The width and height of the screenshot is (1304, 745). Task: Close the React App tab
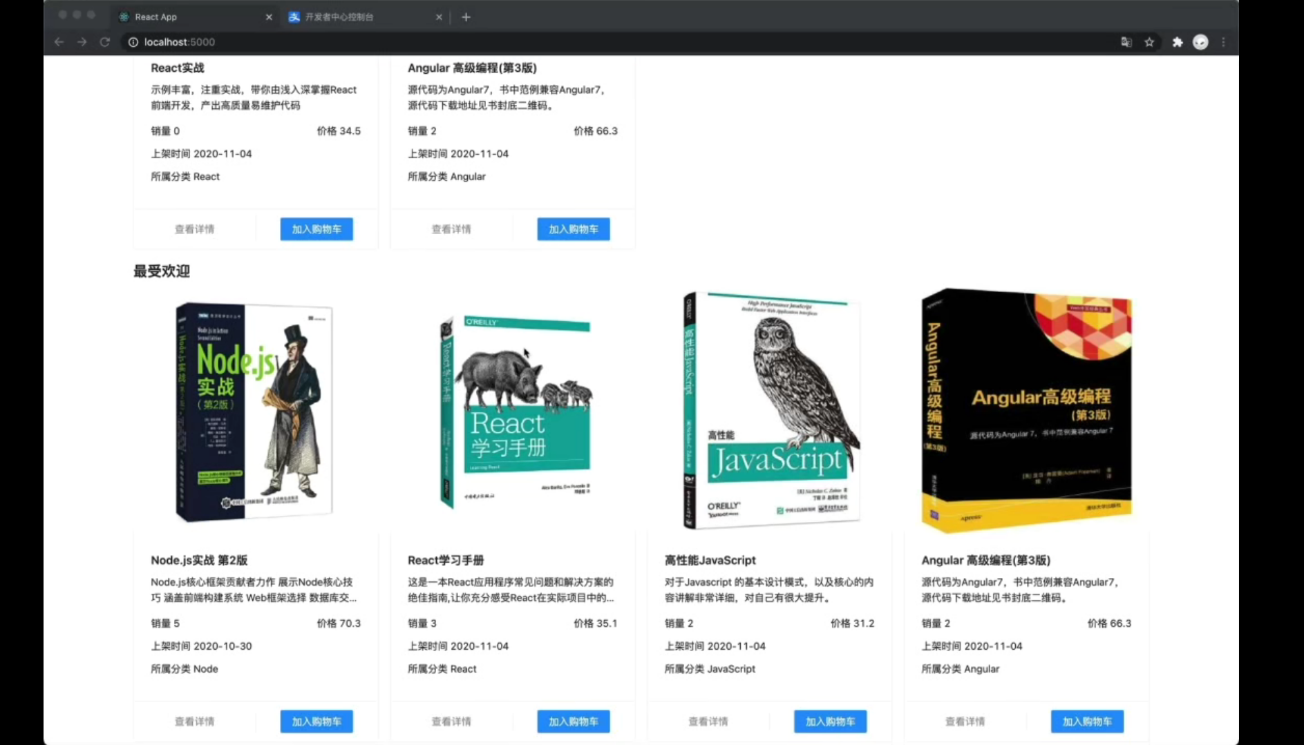click(x=269, y=17)
